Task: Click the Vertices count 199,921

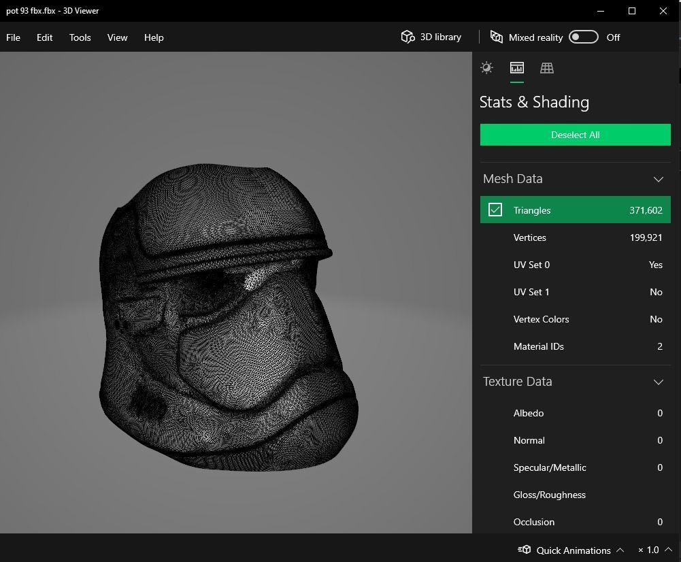Action: pyautogui.click(x=646, y=237)
